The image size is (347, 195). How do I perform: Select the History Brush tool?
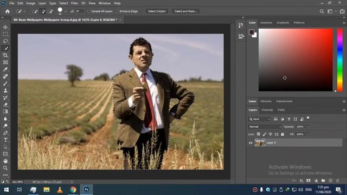[x=5, y=97]
